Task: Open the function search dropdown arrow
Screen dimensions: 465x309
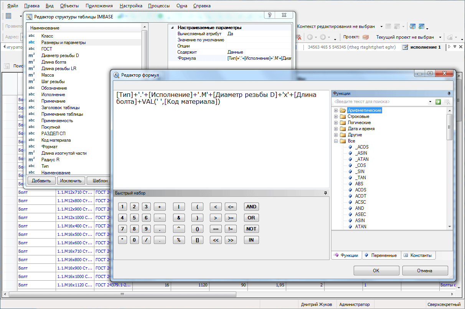Action: click(x=430, y=102)
